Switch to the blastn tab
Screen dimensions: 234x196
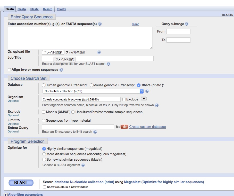tap(10, 9)
